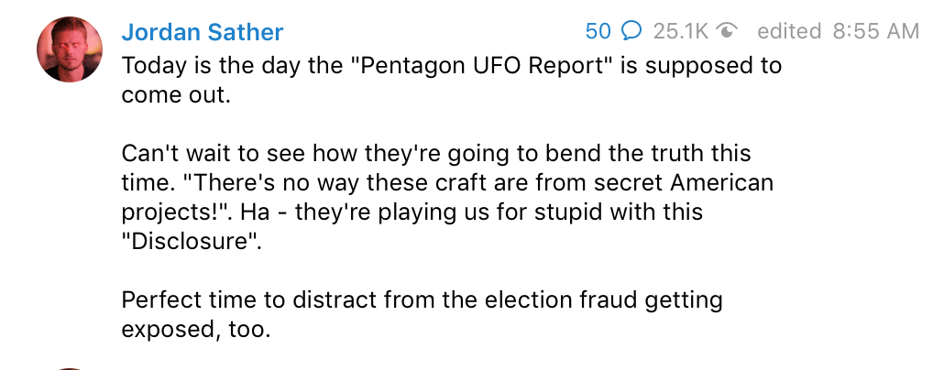This screenshot has height=370, width=944.
Task: Click the eye views icon
Action: [729, 31]
